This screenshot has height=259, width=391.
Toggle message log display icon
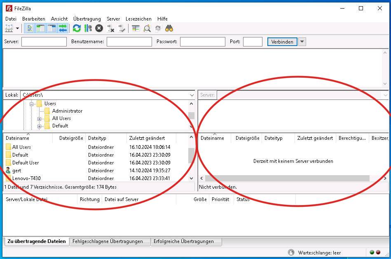[x=29, y=28]
